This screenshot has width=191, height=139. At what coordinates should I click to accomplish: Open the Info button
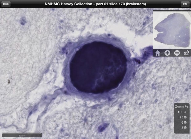185,4
